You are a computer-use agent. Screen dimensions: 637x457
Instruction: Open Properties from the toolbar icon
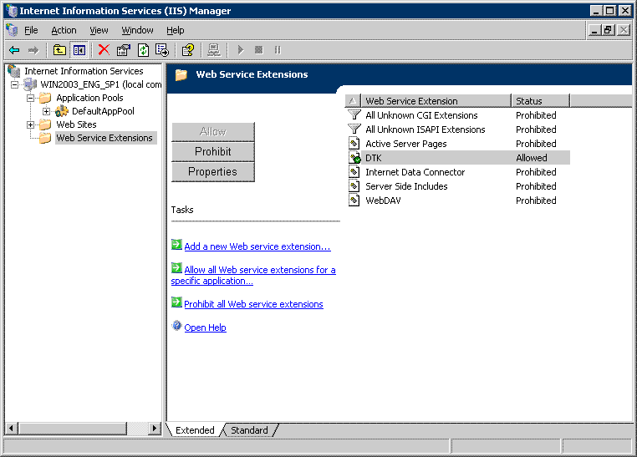point(124,50)
